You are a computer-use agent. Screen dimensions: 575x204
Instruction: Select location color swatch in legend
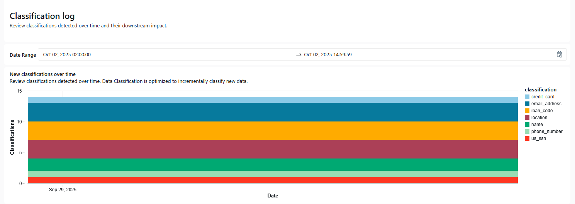pyautogui.click(x=527, y=118)
